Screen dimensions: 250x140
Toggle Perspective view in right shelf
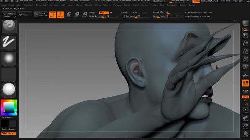click(x=245, y=67)
